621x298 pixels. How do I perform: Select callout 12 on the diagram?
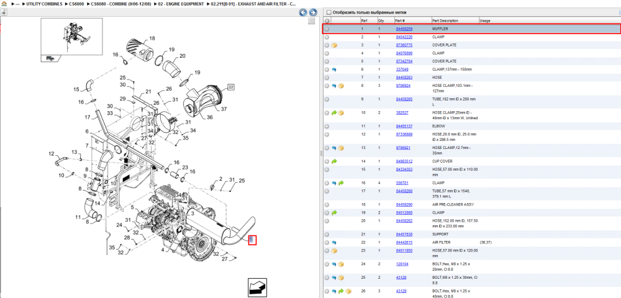[52, 153]
